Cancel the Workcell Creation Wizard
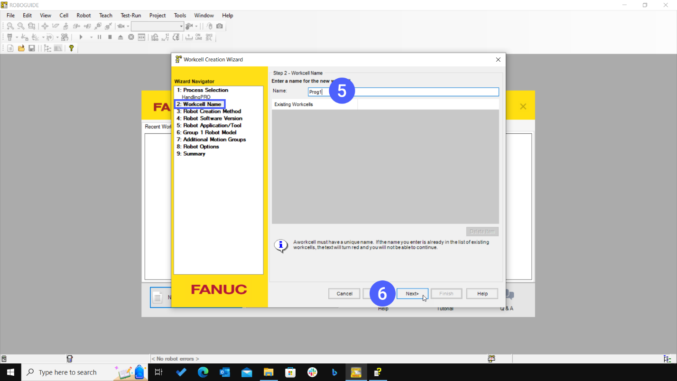The width and height of the screenshot is (677, 381). pos(344,293)
